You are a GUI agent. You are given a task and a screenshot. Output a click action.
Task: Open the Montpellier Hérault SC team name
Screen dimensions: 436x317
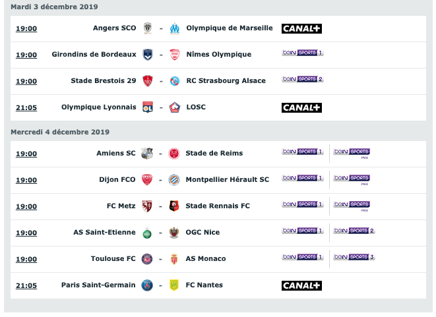pyautogui.click(x=228, y=180)
